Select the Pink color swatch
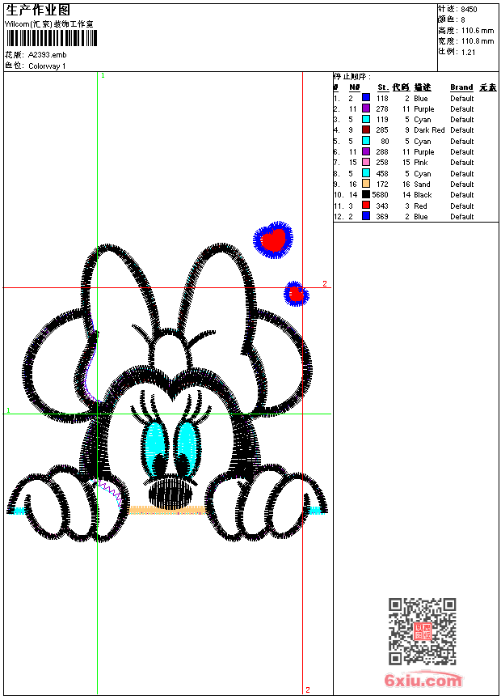The image size is (501, 696). point(366,163)
